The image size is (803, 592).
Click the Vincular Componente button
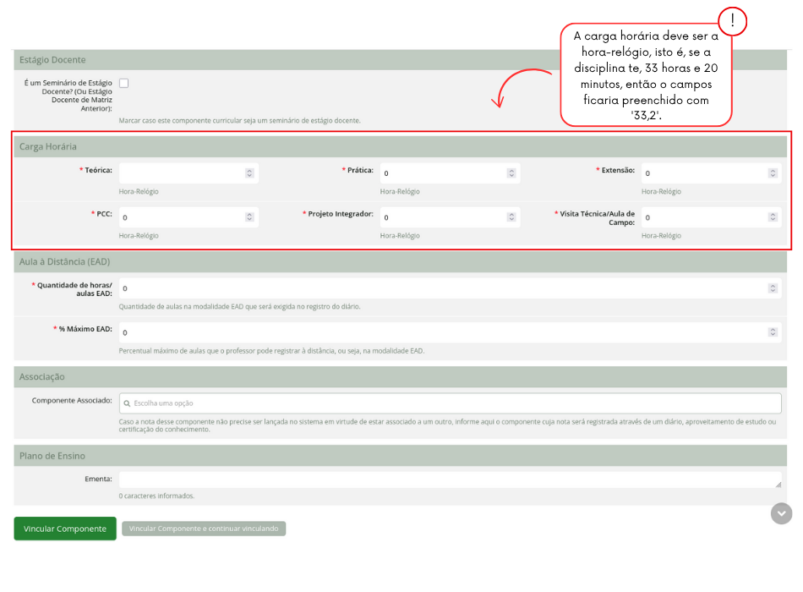(65, 529)
